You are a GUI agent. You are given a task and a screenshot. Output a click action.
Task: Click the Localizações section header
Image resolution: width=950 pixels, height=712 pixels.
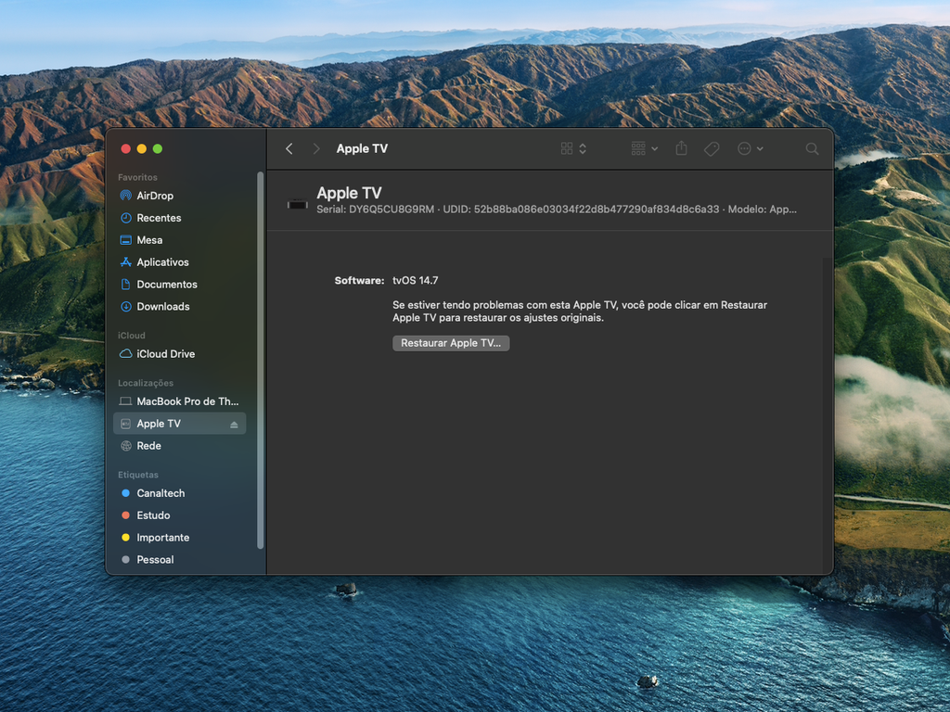tap(146, 383)
